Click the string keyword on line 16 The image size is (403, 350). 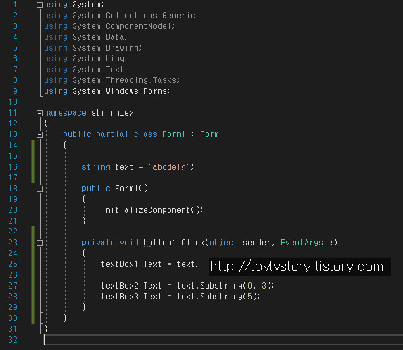[x=96, y=167]
